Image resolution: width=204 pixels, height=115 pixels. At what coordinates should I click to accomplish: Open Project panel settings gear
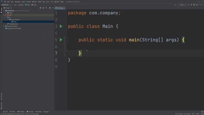pos(50,8)
